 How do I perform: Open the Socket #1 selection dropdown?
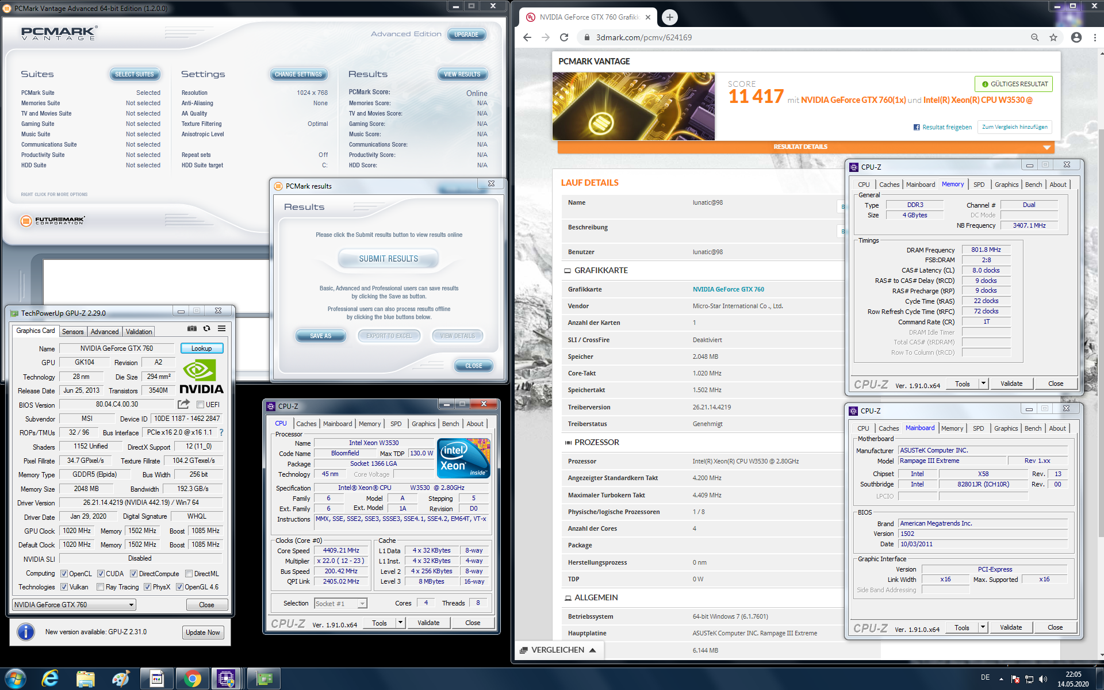(340, 603)
